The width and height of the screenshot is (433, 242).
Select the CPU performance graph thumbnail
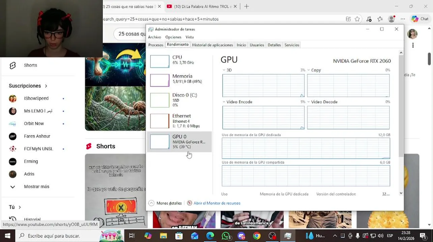click(160, 61)
